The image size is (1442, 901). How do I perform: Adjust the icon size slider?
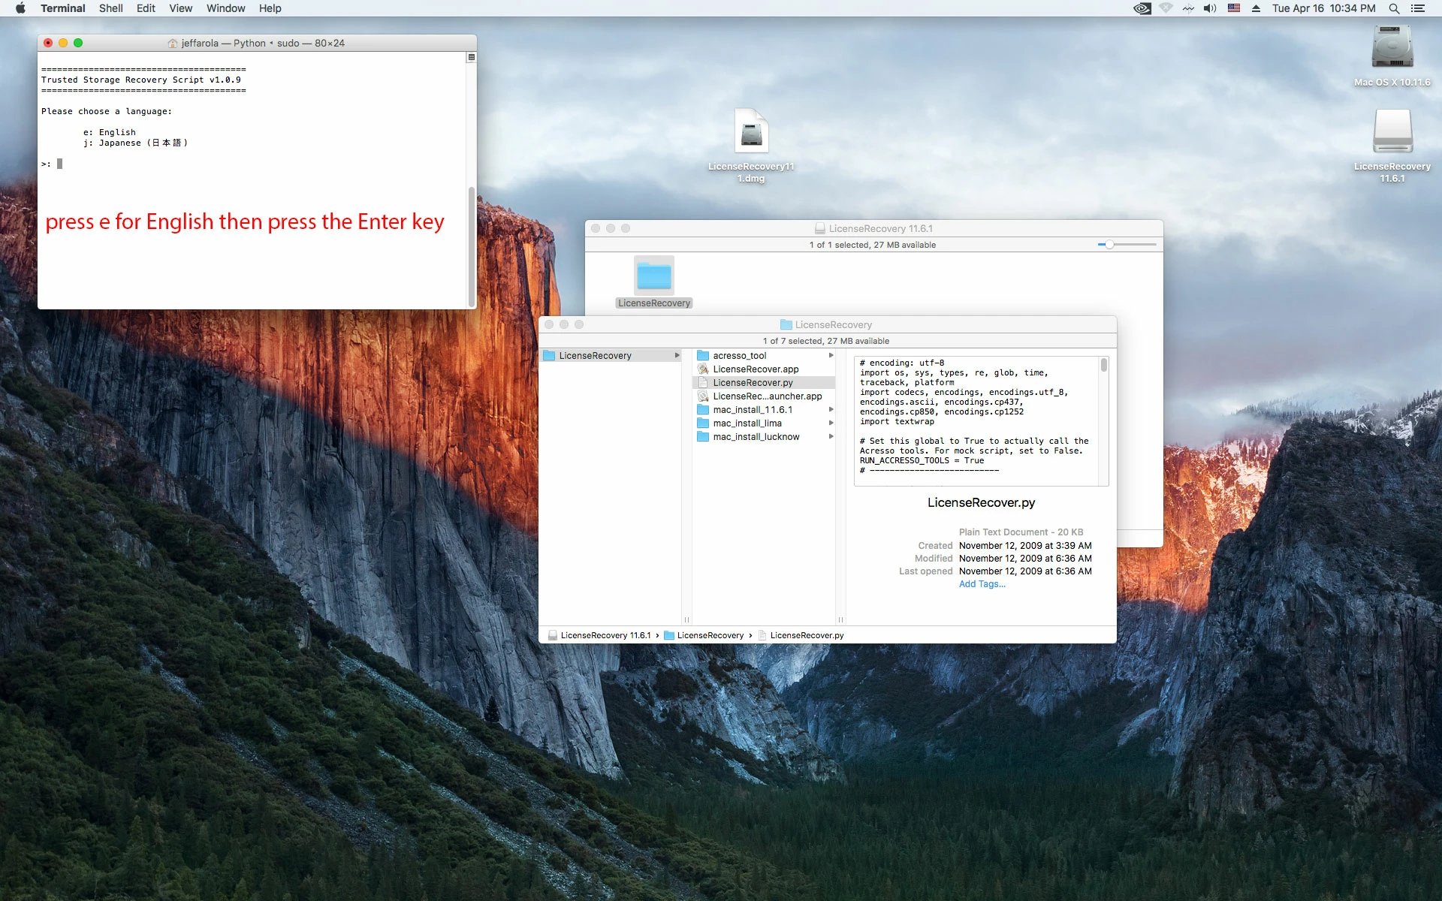pos(1109,245)
